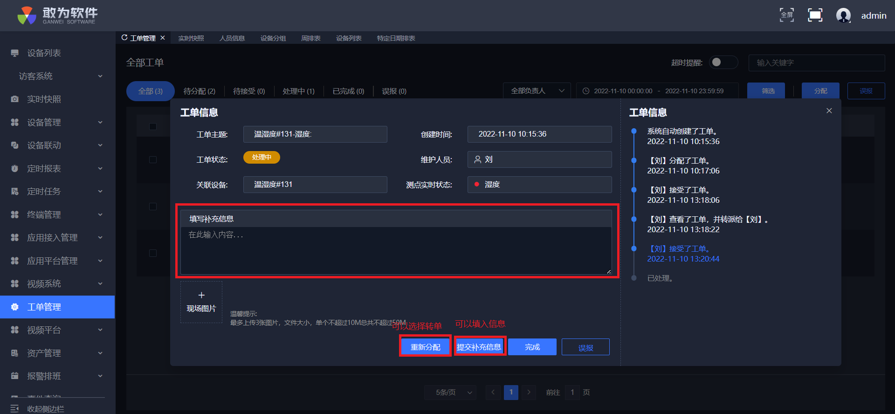Click the 设备列表 monitor icon in the sidebar
The image size is (895, 414).
[x=15, y=53]
